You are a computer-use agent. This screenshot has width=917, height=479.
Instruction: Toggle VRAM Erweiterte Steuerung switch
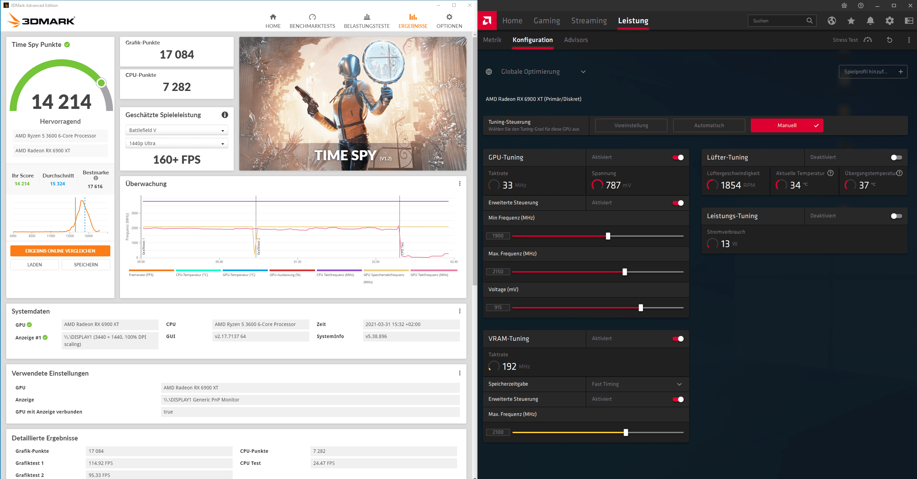point(678,399)
